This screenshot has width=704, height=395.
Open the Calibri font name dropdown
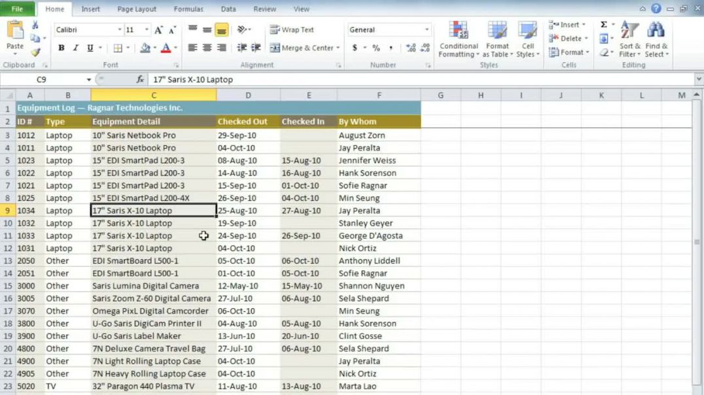pos(120,29)
